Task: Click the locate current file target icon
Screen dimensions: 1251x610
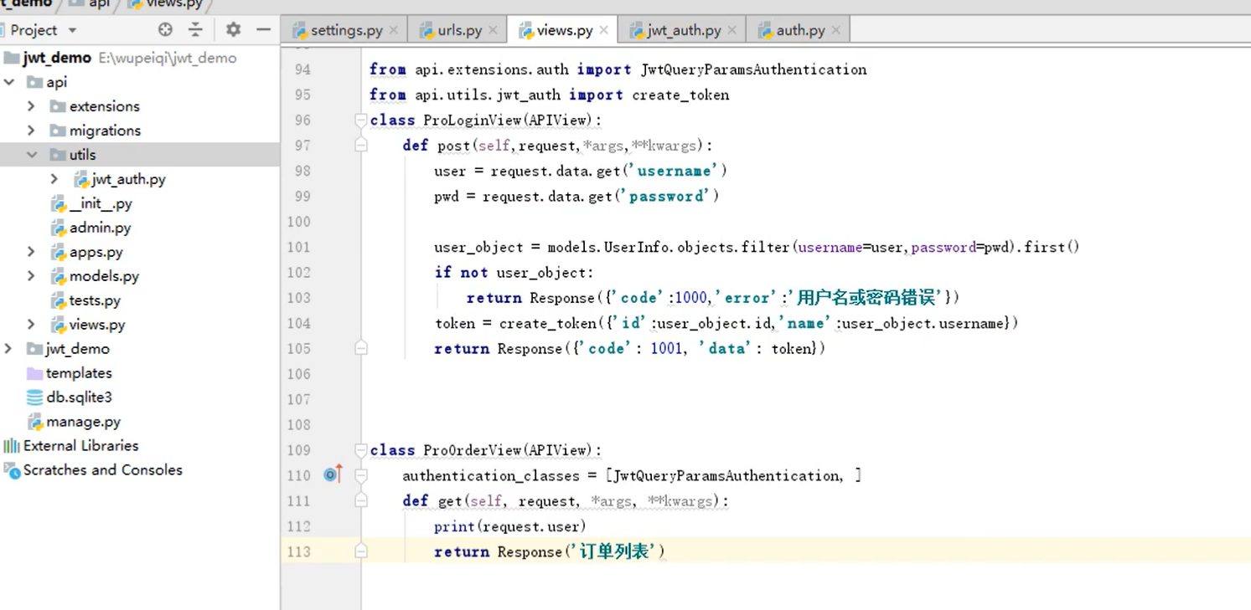Action: (165, 30)
